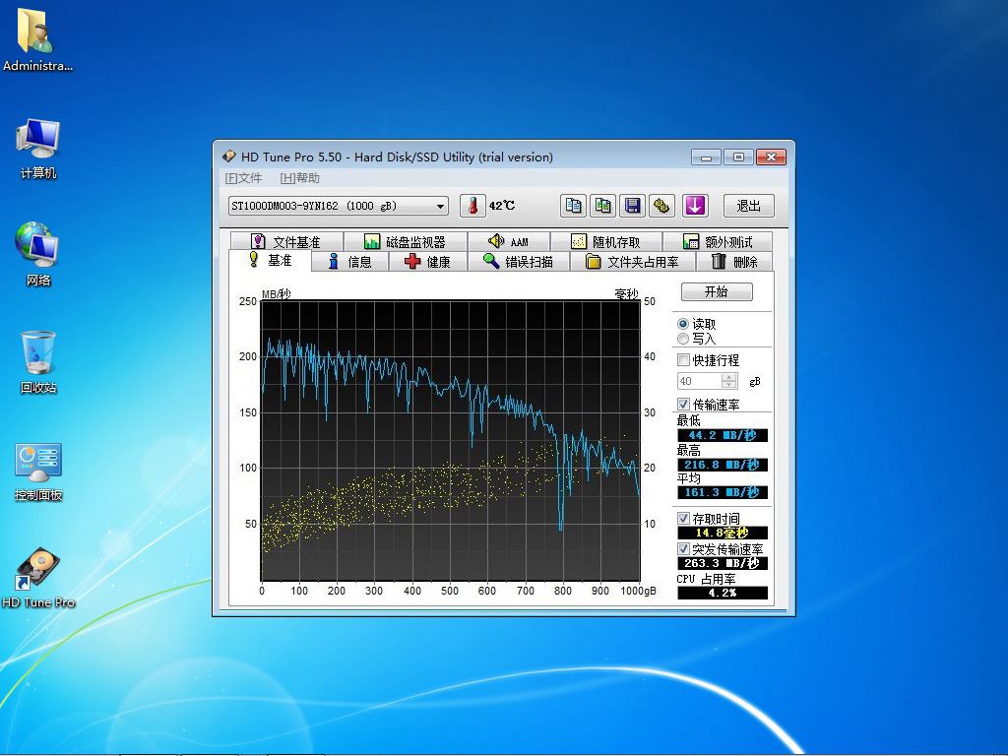Copy screenshot to clipboard icon
This screenshot has height=756, width=1008.
click(603, 206)
